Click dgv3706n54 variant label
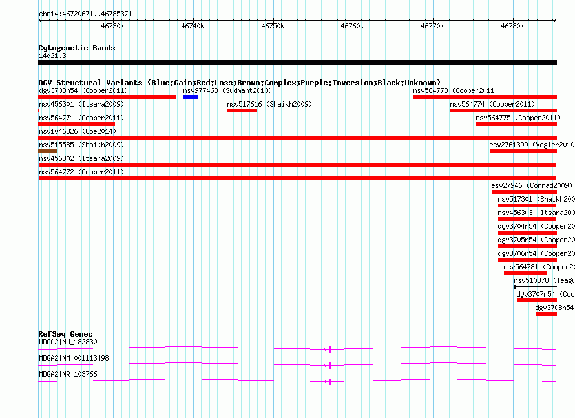The width and height of the screenshot is (575, 418). [x=536, y=253]
